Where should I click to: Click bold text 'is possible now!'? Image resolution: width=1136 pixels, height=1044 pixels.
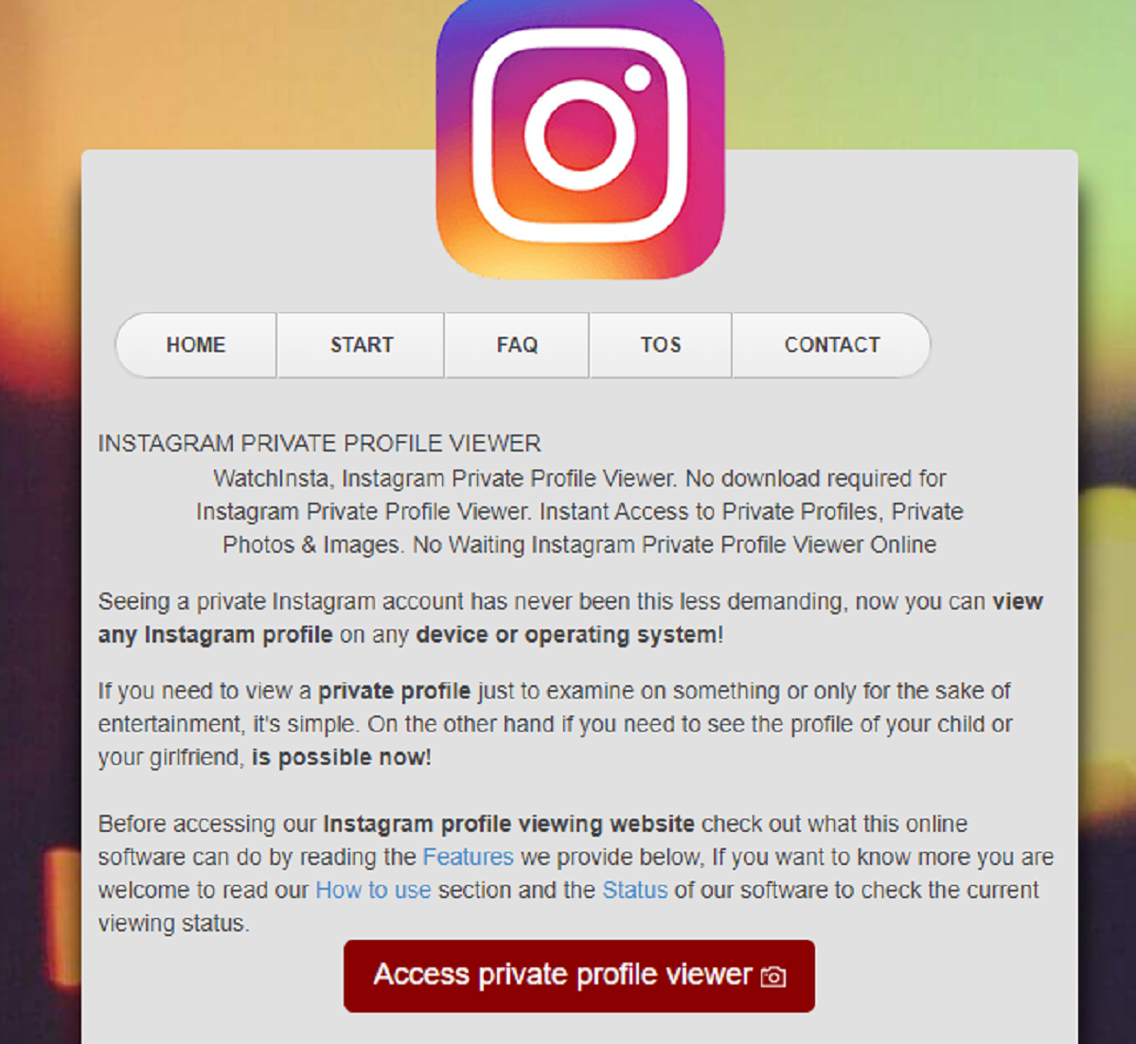click(341, 757)
